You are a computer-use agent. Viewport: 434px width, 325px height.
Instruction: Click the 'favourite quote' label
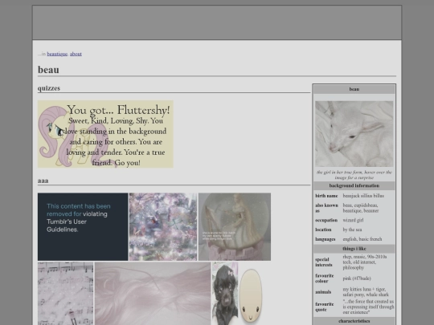coord(325,307)
